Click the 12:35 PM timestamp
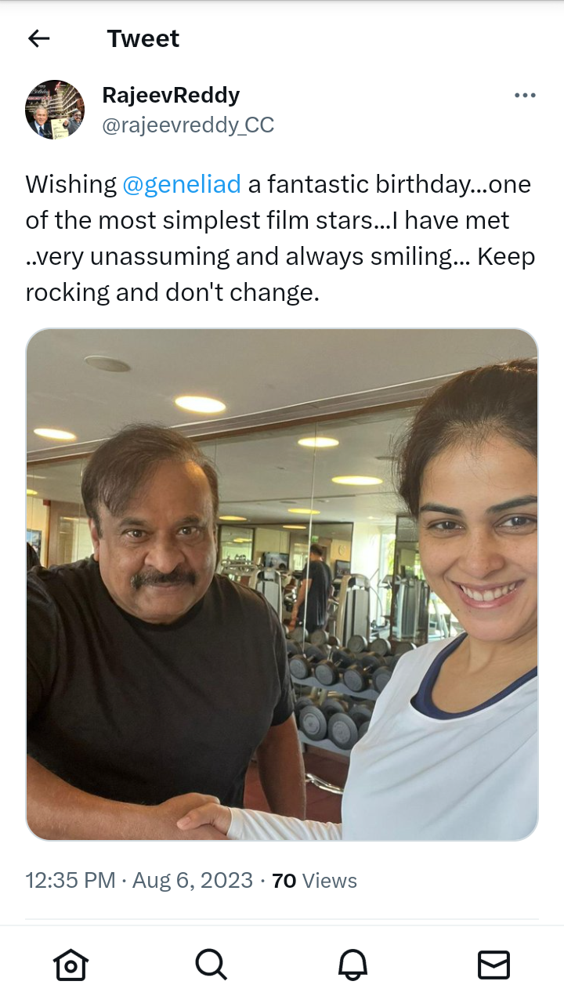This screenshot has width=564, height=1003. point(70,881)
